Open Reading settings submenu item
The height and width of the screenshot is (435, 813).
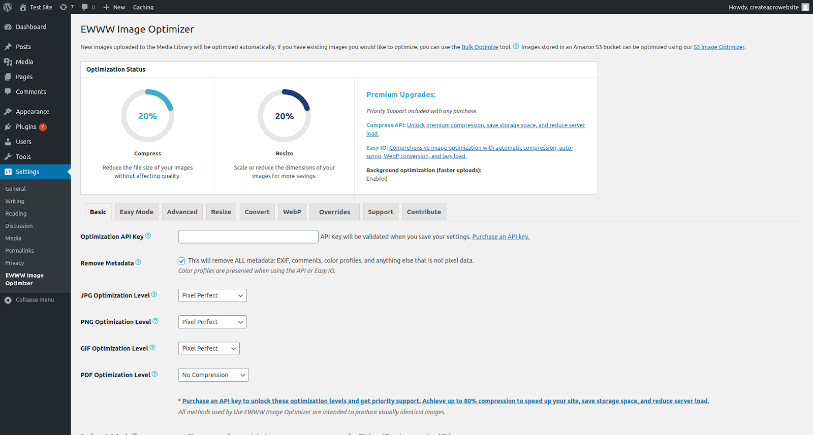[x=16, y=214]
